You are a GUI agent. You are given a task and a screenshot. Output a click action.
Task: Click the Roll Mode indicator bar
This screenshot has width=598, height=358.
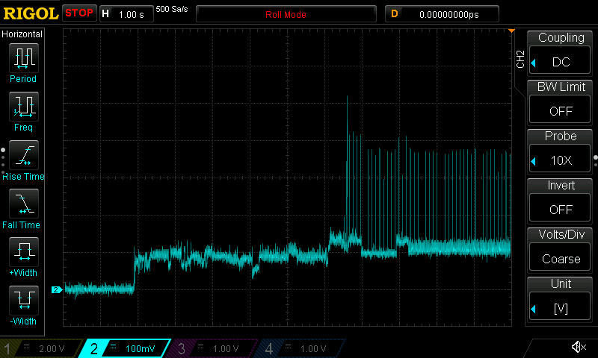pos(286,14)
